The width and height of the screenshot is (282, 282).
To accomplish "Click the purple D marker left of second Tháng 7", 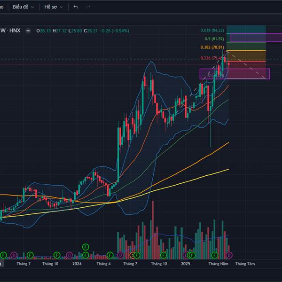I will click(x=120, y=255).
